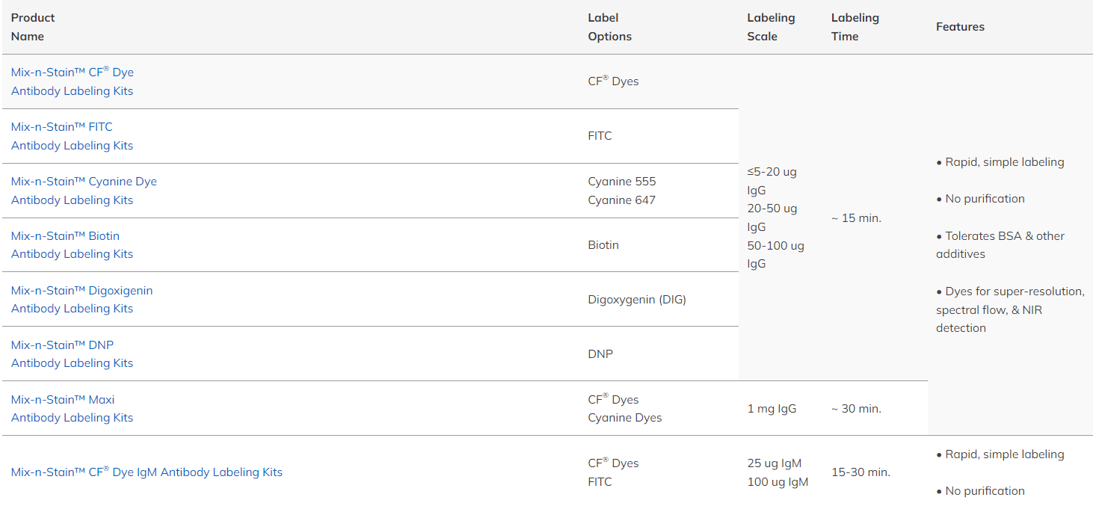Click the Tolerates BSA & other additives feature
This screenshot has width=1093, height=506.
pyautogui.click(x=1000, y=245)
